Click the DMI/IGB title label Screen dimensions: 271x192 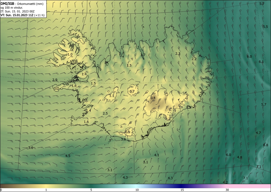click(7, 4)
